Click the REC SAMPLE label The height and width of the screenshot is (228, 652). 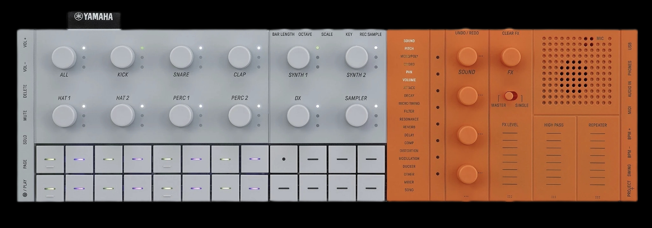pos(370,34)
